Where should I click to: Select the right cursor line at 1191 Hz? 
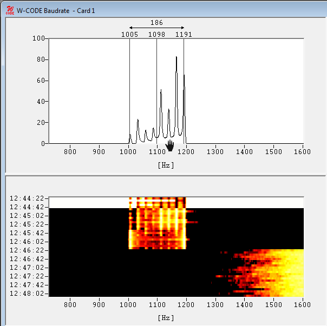[x=184, y=91]
